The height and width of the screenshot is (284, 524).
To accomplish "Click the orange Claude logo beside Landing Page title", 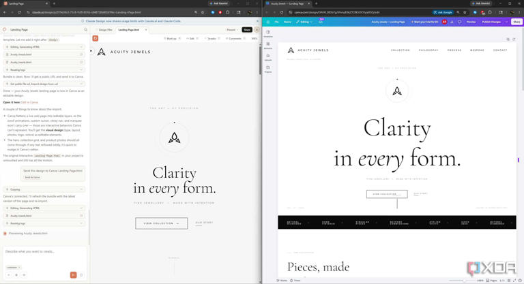I will pos(5,30).
